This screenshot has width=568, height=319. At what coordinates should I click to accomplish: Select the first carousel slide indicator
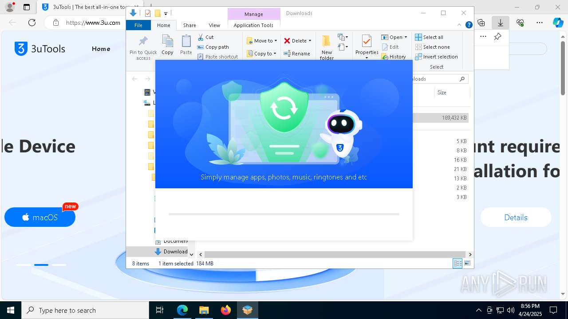[x=24, y=265]
